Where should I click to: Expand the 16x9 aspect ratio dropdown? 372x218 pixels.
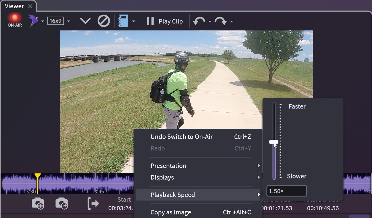68,21
